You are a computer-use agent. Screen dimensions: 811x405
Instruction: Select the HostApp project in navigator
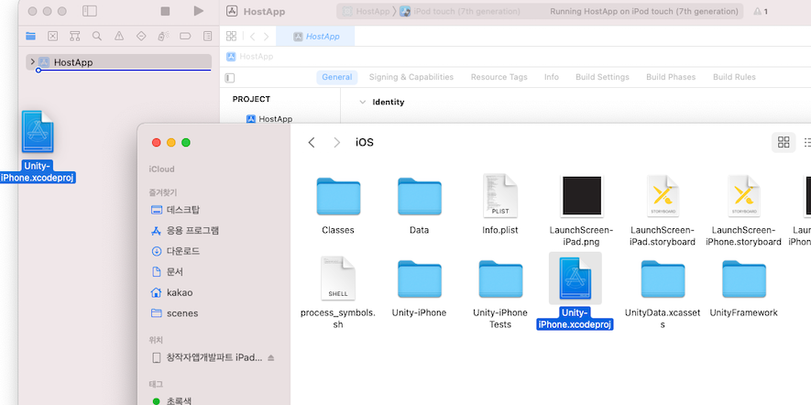[x=118, y=62]
